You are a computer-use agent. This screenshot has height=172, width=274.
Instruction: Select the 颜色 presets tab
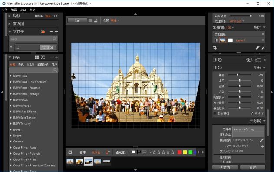click(x=21, y=65)
